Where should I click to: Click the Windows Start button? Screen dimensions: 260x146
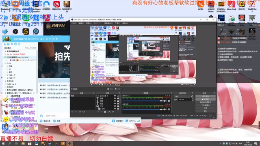(x=3, y=143)
